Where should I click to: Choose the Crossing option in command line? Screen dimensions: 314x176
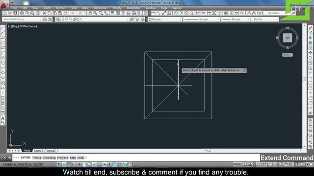pyautogui.click(x=49, y=157)
